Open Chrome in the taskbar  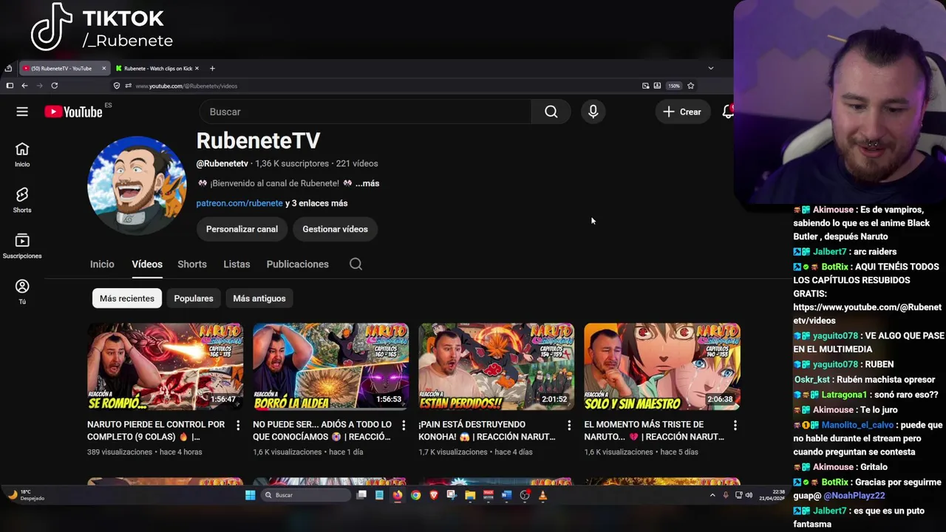coord(415,495)
